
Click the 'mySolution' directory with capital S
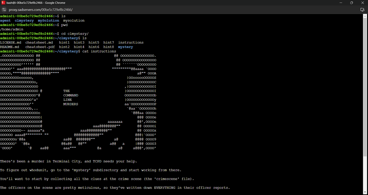click(49, 20)
